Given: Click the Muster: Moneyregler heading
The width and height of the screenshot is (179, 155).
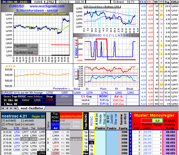Looking at the screenshot, I should [154, 115].
